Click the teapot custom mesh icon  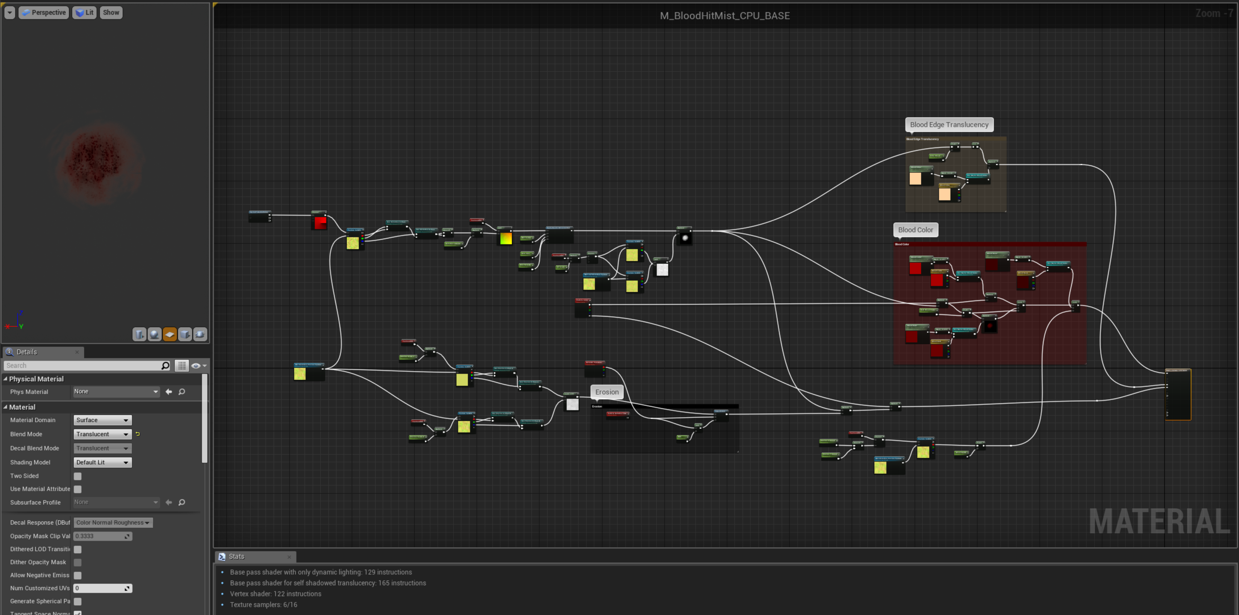tap(200, 334)
